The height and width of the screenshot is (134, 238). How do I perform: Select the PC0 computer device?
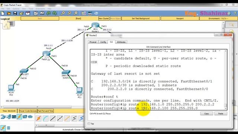[x=11, y=88]
